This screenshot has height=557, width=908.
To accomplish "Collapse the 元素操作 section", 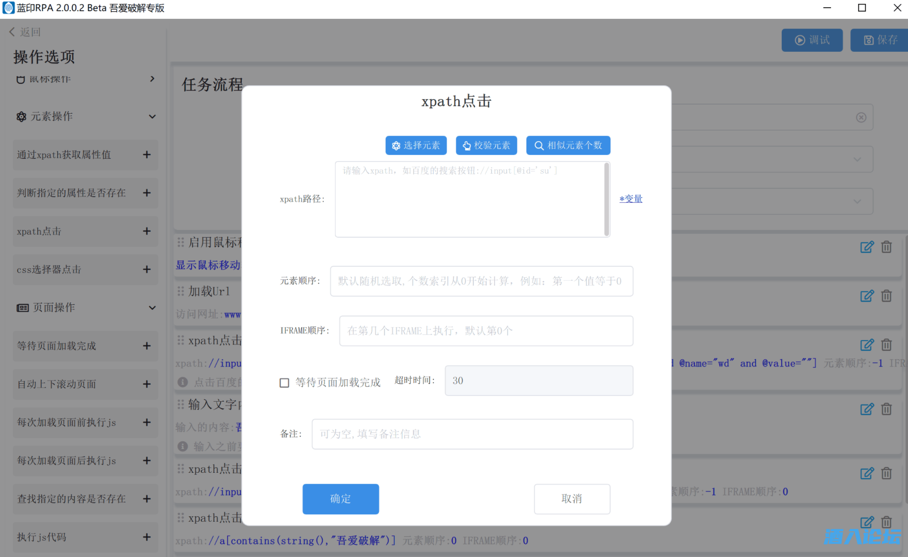I will 152,117.
